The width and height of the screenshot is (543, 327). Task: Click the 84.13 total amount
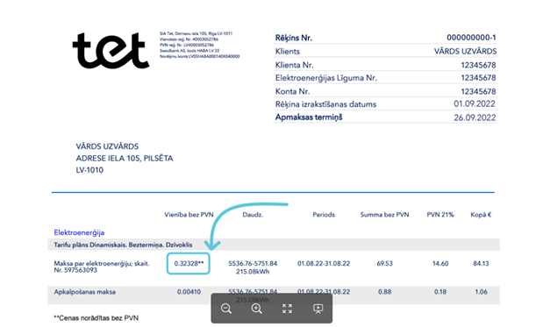click(x=481, y=263)
